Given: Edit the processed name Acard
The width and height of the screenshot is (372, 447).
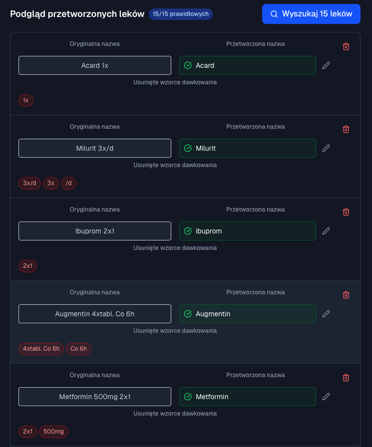Looking at the screenshot, I should point(326,65).
